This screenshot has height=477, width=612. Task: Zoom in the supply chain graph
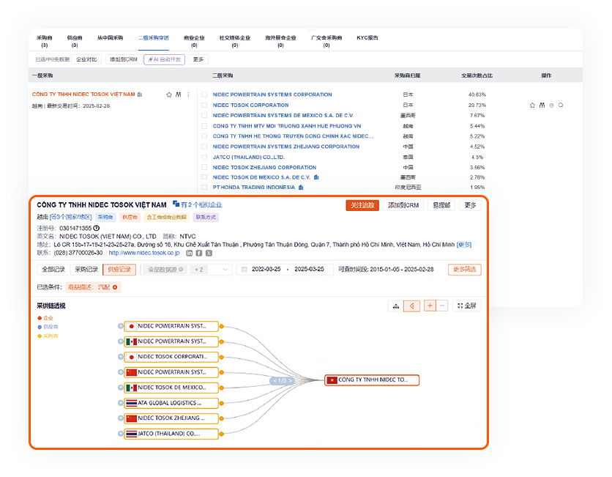430,306
